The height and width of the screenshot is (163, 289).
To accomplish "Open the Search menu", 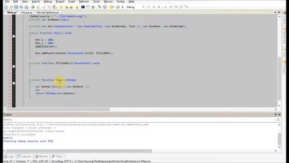I will click(x=36, y=2).
